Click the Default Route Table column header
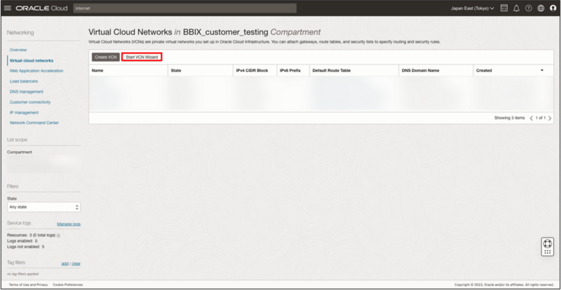The image size is (561, 290). [332, 71]
